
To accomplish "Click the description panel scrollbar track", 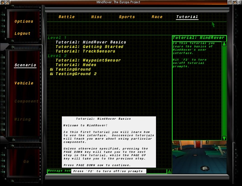I will coord(224,91).
